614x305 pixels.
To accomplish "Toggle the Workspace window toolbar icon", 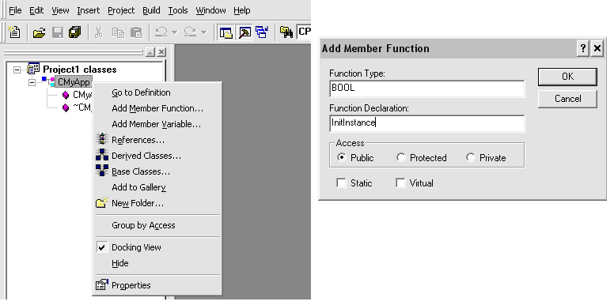I will click(x=226, y=32).
